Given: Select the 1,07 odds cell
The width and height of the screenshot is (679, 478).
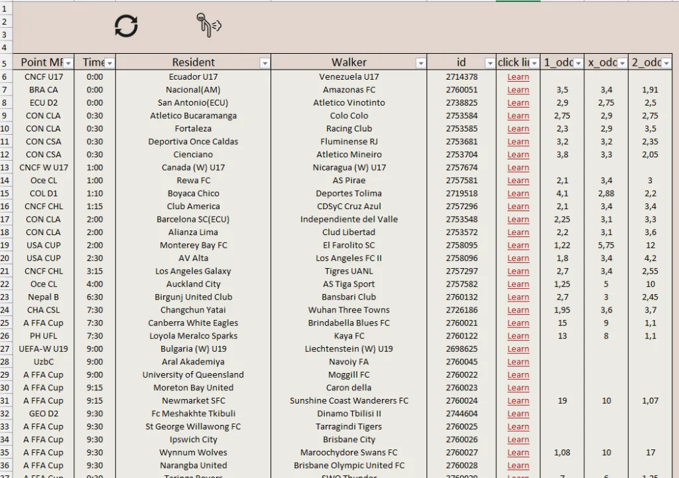Looking at the screenshot, I should click(x=650, y=401).
